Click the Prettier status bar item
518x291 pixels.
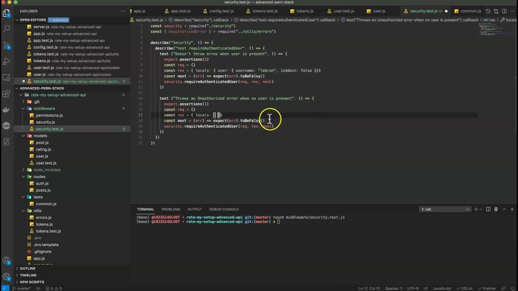(x=486, y=288)
